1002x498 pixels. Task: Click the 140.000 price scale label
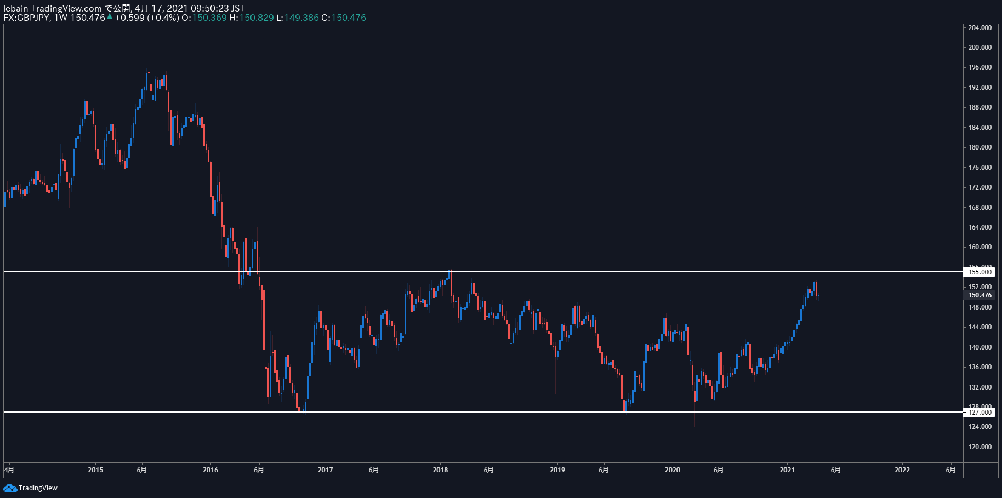[980, 347]
